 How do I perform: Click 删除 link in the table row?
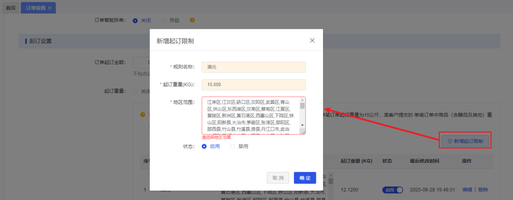coord(483,190)
